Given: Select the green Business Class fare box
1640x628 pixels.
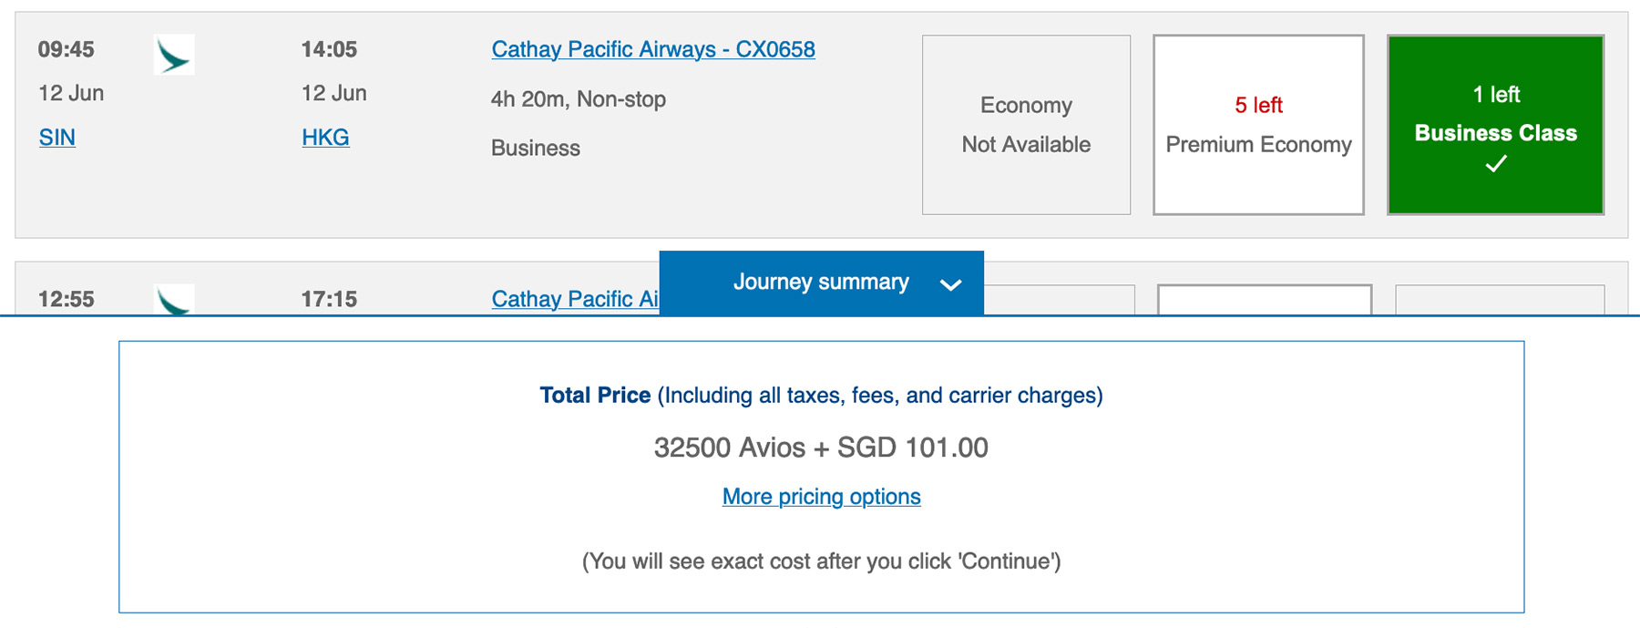Looking at the screenshot, I should (1495, 125).
